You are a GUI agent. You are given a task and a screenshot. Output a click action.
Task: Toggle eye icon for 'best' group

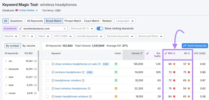click(35, 77)
